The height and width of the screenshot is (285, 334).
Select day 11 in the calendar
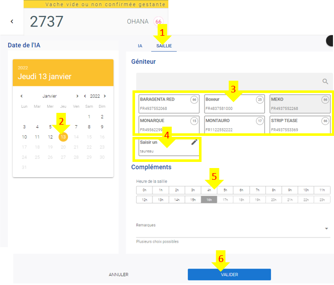point(37,137)
